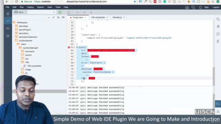Open the Search menu
221x124 pixels.
point(40,7)
